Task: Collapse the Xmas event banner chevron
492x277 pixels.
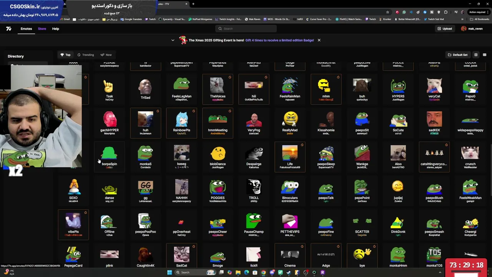Action: [173, 40]
